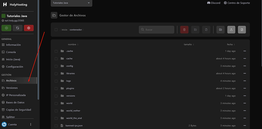The image size is (262, 129).
Task: Open the three-dot menu beside Cuenta
Action: coord(30,124)
